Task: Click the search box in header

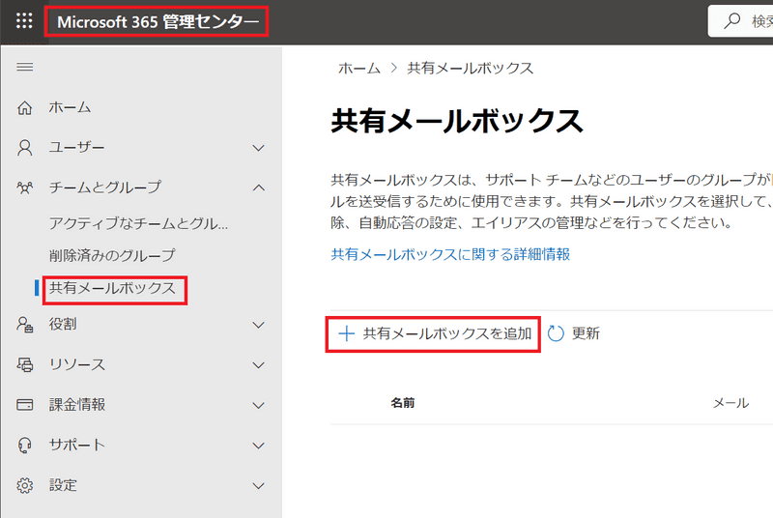Action: point(744,20)
